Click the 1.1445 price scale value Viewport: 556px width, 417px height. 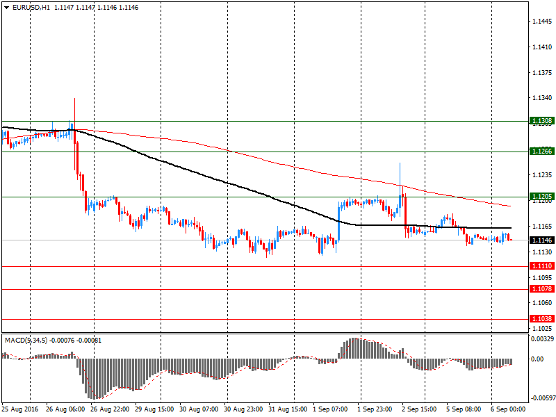tap(542, 22)
